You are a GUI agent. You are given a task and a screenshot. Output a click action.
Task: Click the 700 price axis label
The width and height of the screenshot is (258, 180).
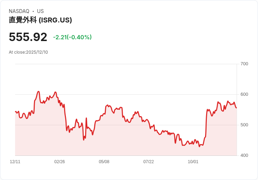244,64
